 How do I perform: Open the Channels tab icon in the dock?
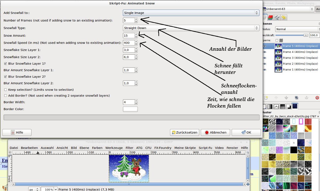270,18
